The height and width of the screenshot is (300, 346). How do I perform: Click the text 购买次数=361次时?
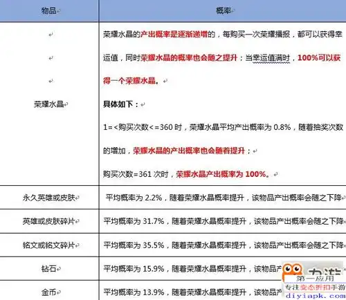136,174
